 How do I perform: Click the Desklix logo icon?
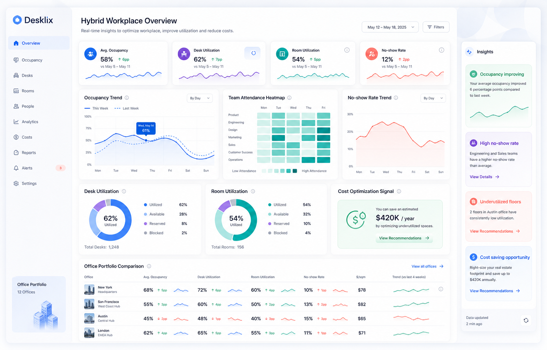tap(17, 20)
